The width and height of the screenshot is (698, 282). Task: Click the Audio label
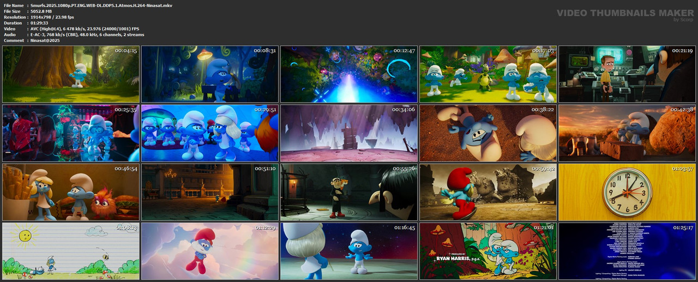(x=9, y=35)
